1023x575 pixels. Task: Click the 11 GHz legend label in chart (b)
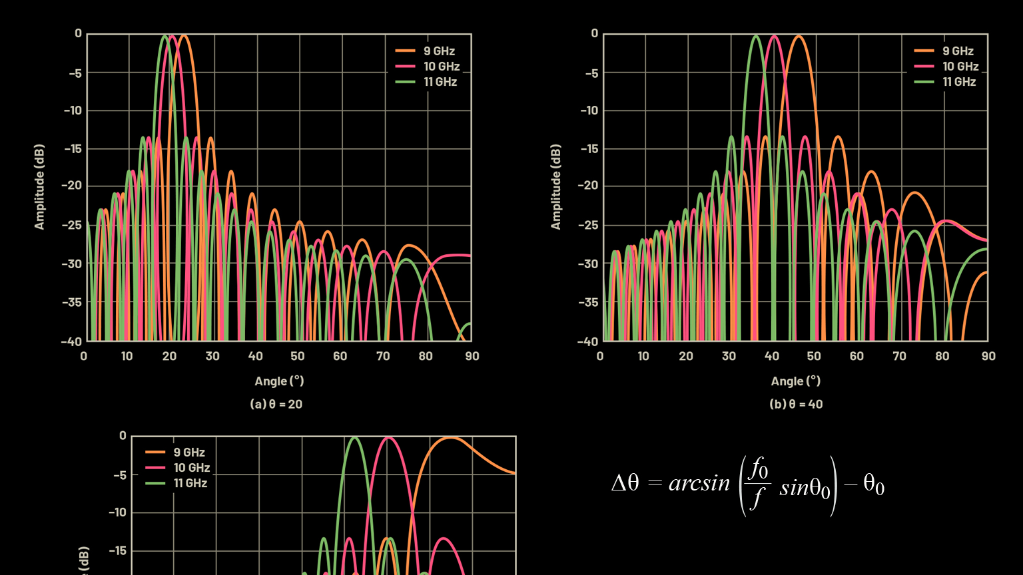pos(959,82)
